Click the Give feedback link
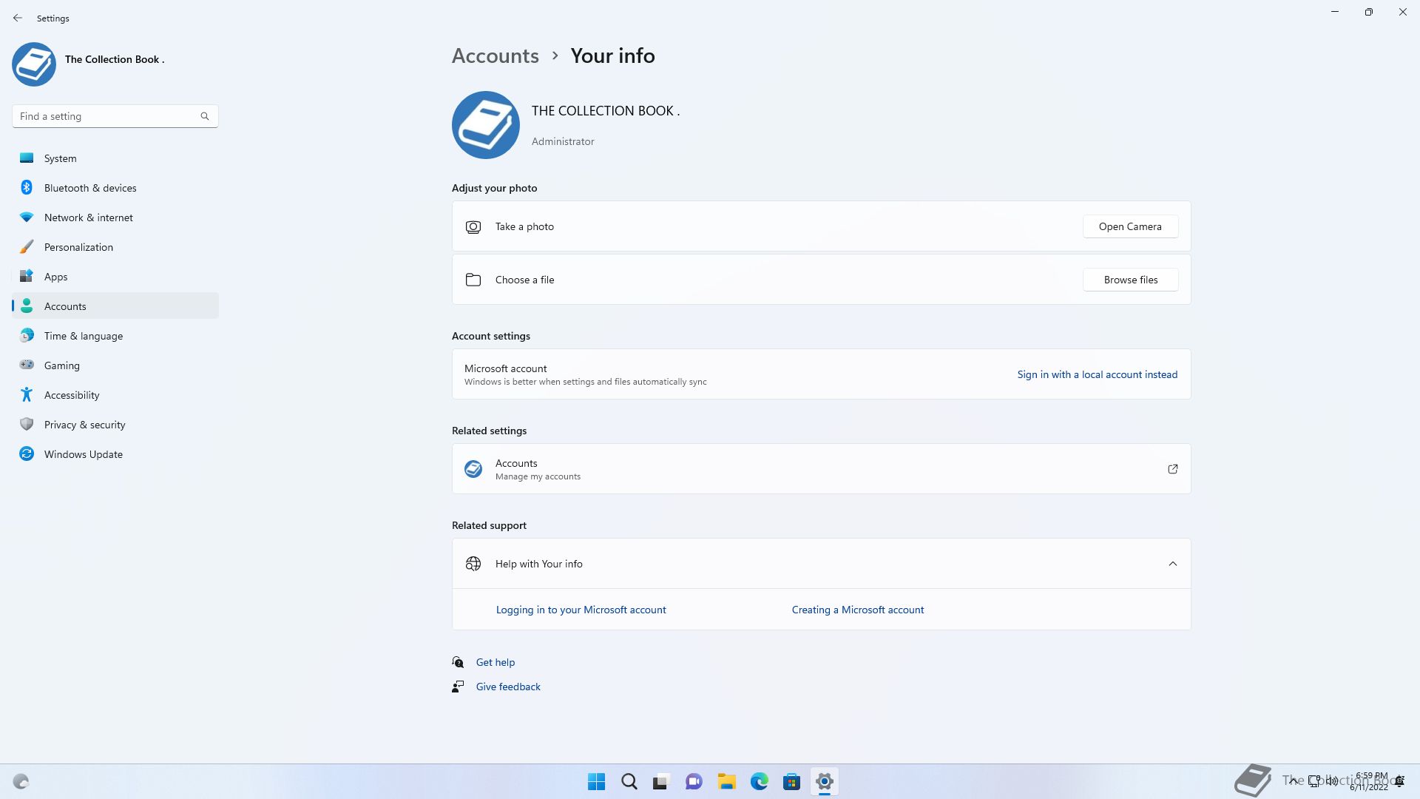The height and width of the screenshot is (799, 1420). pos(508,687)
